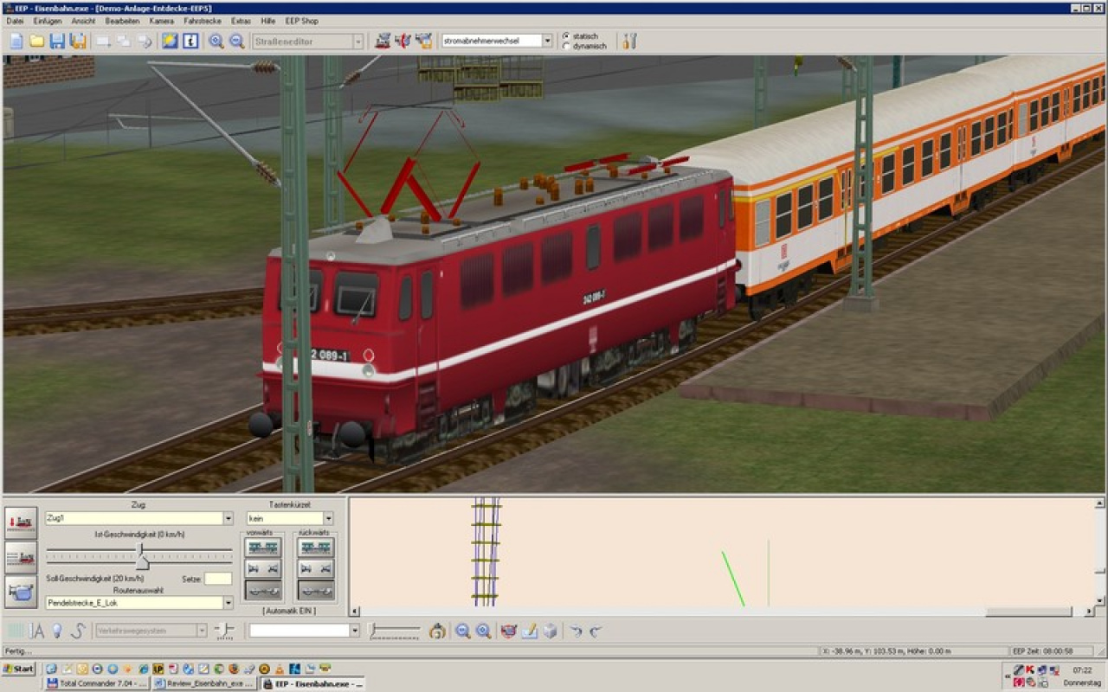Open the EEP Shop menu

(302, 21)
